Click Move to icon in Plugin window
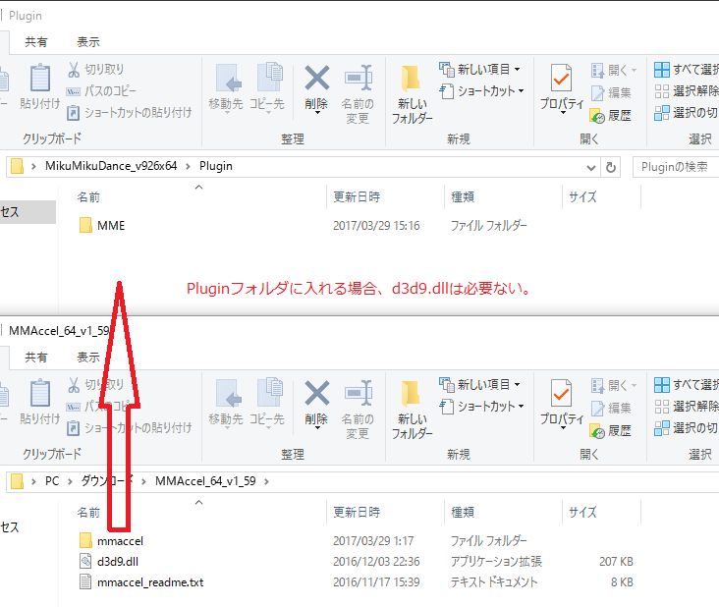This screenshot has width=719, height=607. (228, 78)
